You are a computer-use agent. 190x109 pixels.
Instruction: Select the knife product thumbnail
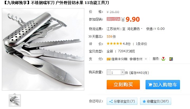[x=15, y=101]
